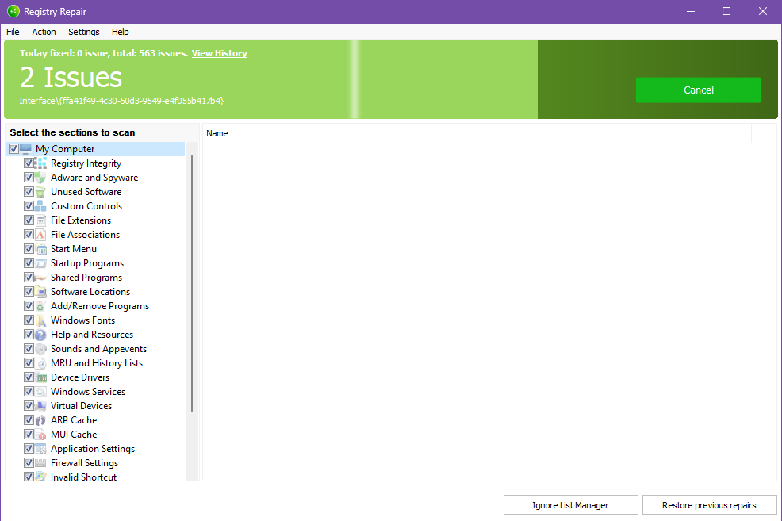This screenshot has height=521, width=782.
Task: Click the sections list vertical scrollbar
Action: tap(192, 283)
